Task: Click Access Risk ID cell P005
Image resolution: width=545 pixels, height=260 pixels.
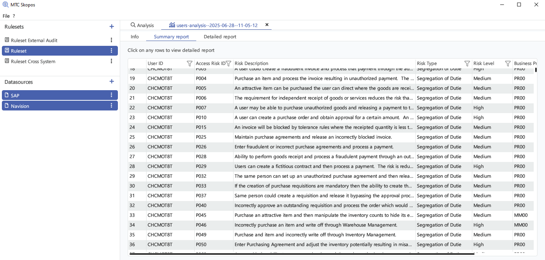Action: (214, 88)
